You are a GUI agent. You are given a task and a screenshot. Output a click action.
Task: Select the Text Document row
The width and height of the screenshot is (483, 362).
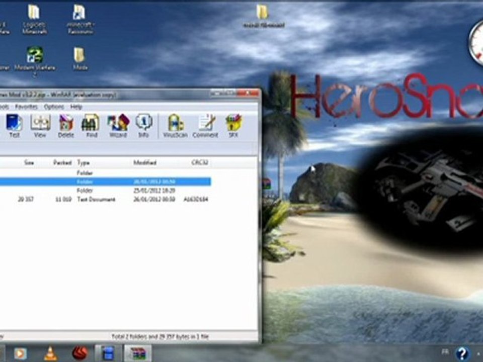pyautogui.click(x=105, y=200)
